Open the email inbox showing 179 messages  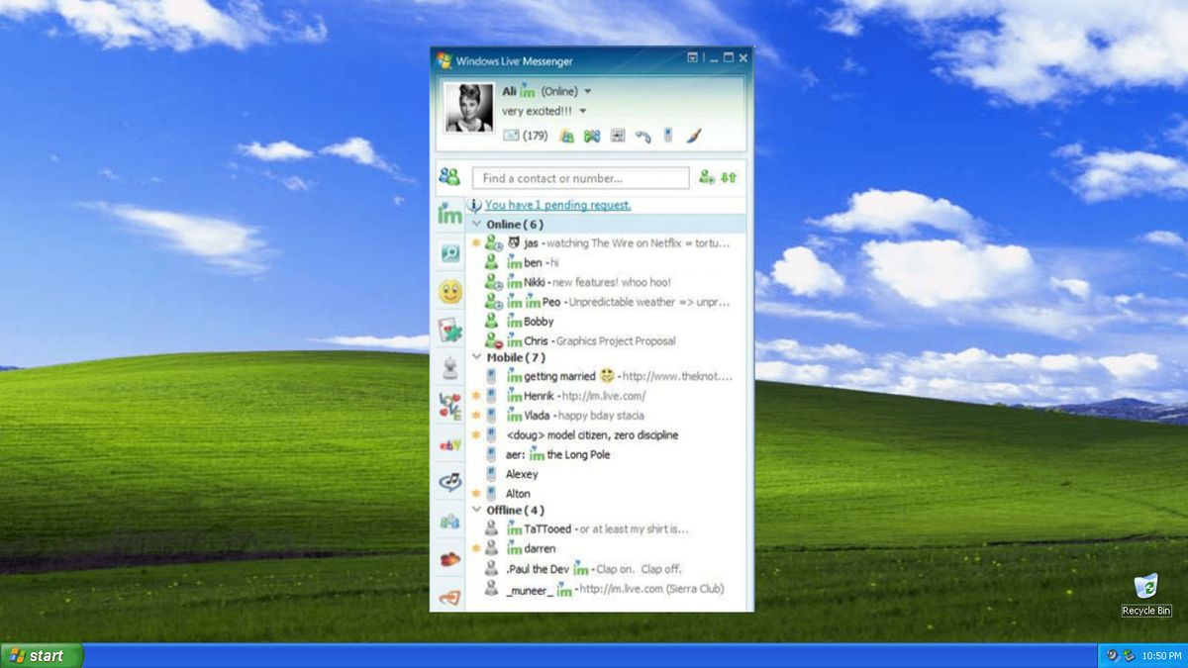click(x=510, y=136)
